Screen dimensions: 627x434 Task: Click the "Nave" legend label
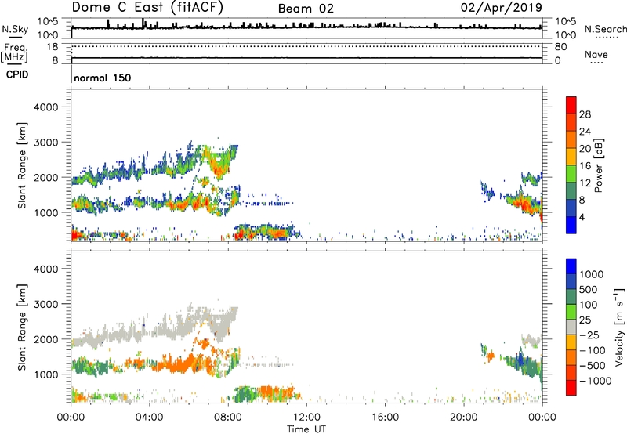click(x=596, y=55)
